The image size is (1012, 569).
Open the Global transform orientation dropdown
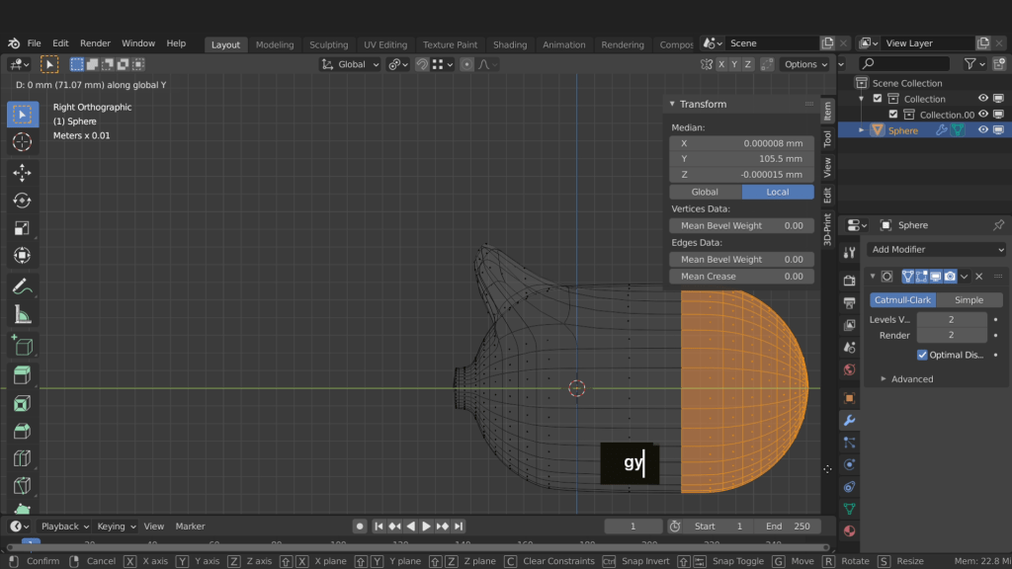tap(351, 64)
